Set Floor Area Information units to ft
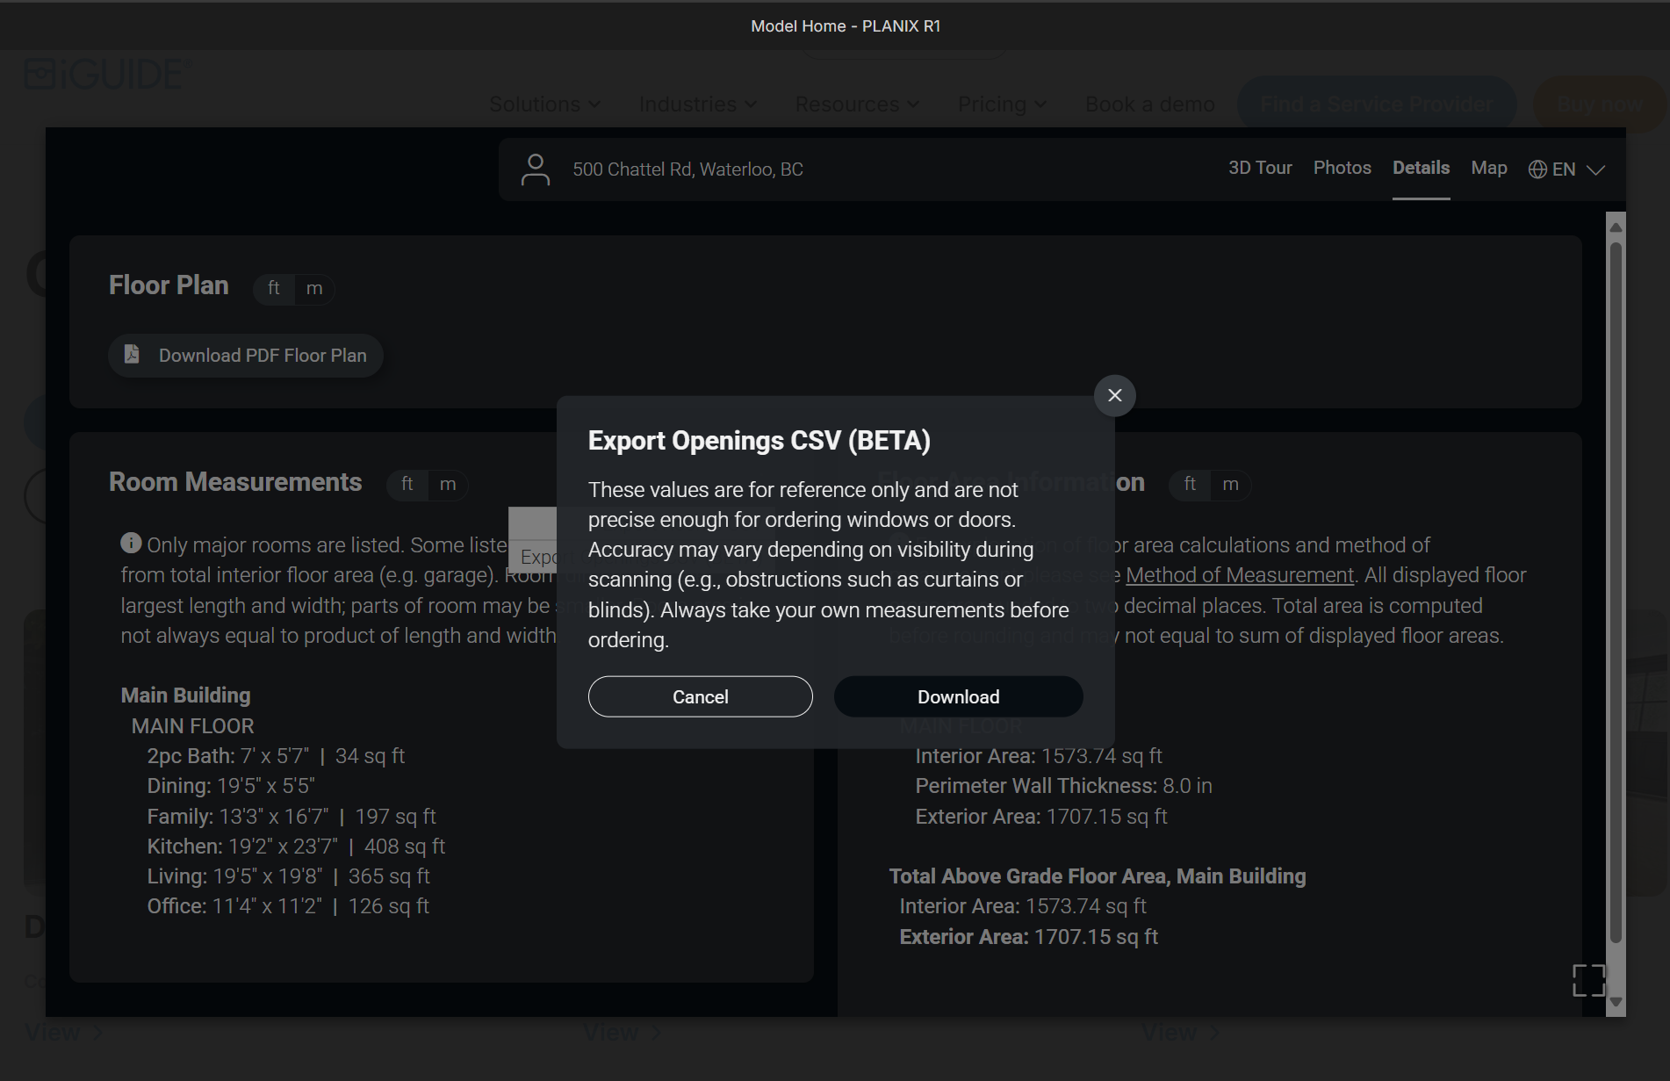Screen dimensions: 1670x1081 [1190, 484]
